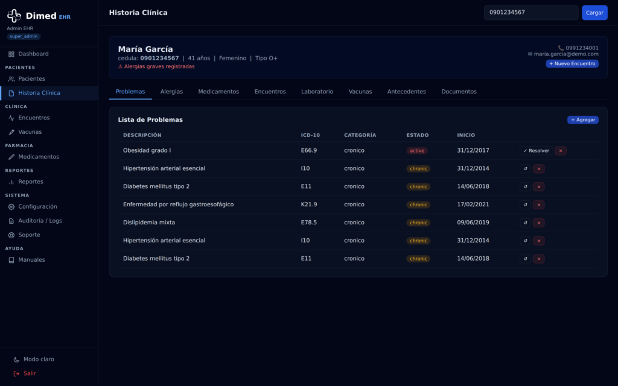Select the Documentos tab

click(459, 92)
